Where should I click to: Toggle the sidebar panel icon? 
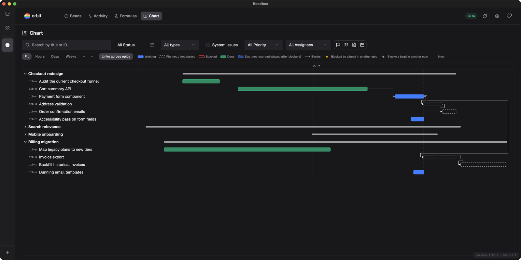[x=7, y=14]
